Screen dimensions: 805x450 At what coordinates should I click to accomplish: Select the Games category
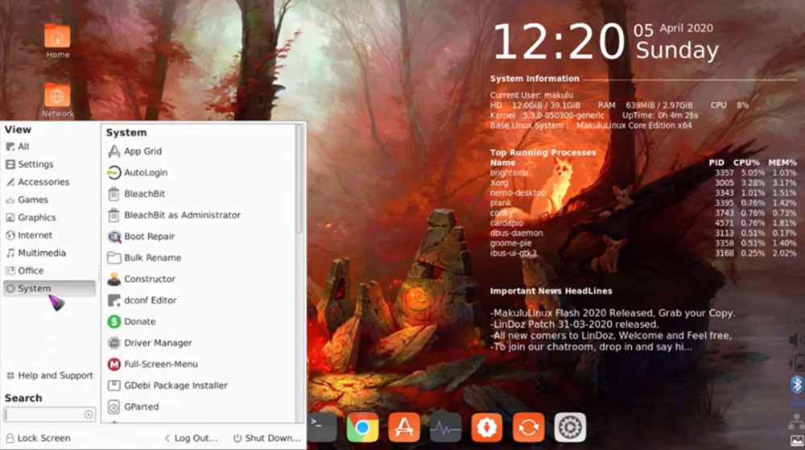pyautogui.click(x=49, y=200)
